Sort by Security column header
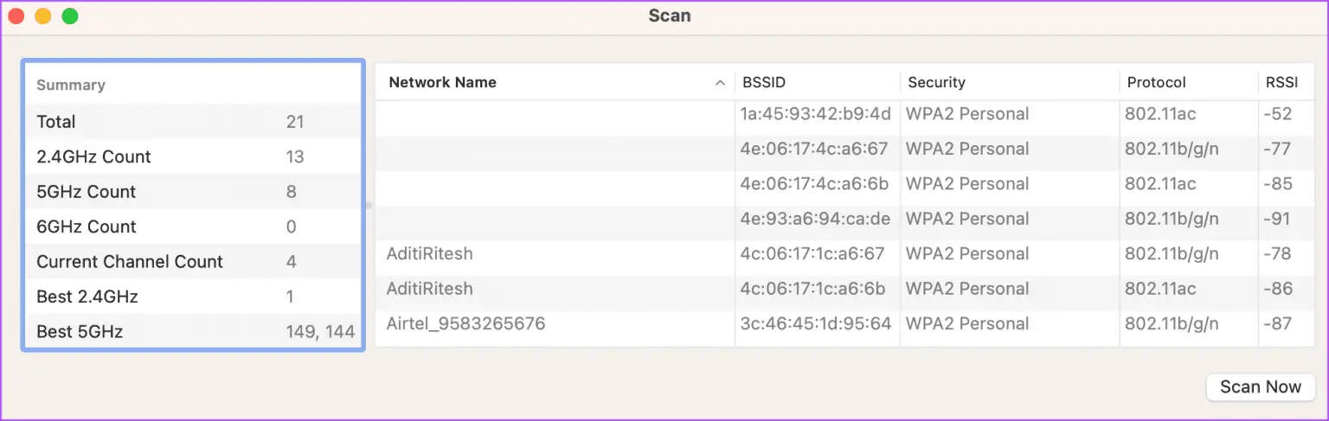The width and height of the screenshot is (1329, 421). [1010, 82]
